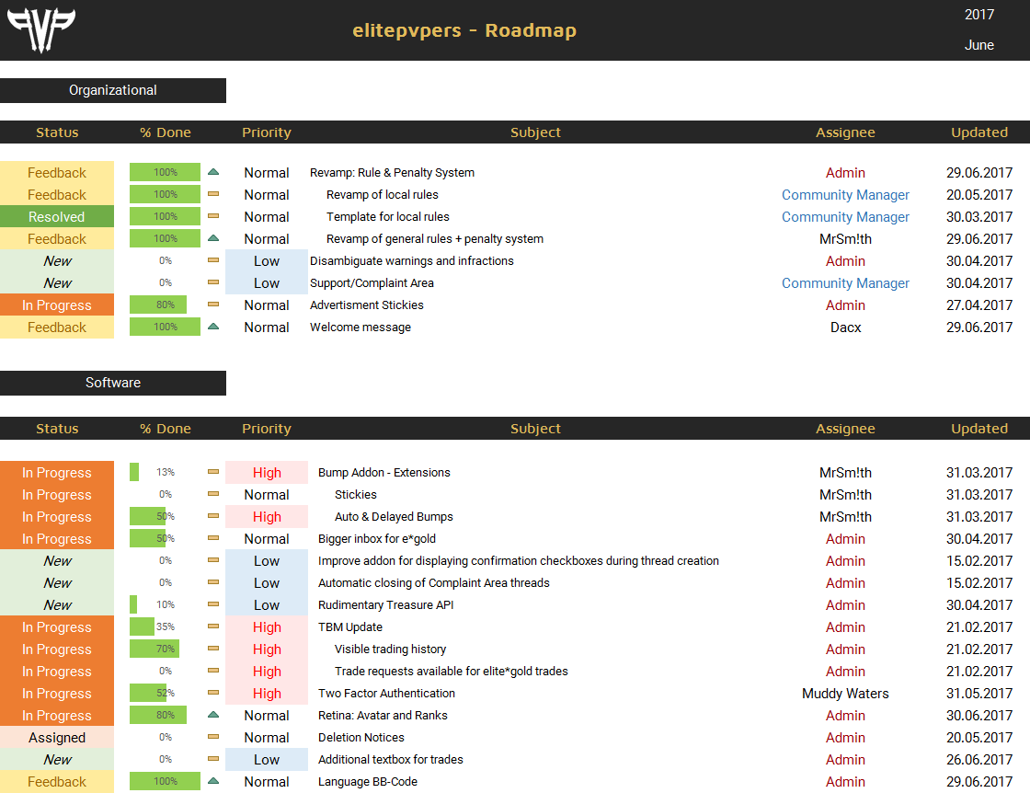The image size is (1030, 793).
Task: Click the In Progress status for Bigger inbox for e*gold
Action: click(x=56, y=539)
